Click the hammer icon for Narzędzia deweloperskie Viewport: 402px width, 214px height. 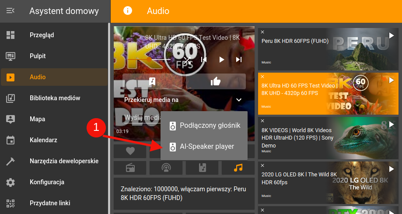coord(10,161)
